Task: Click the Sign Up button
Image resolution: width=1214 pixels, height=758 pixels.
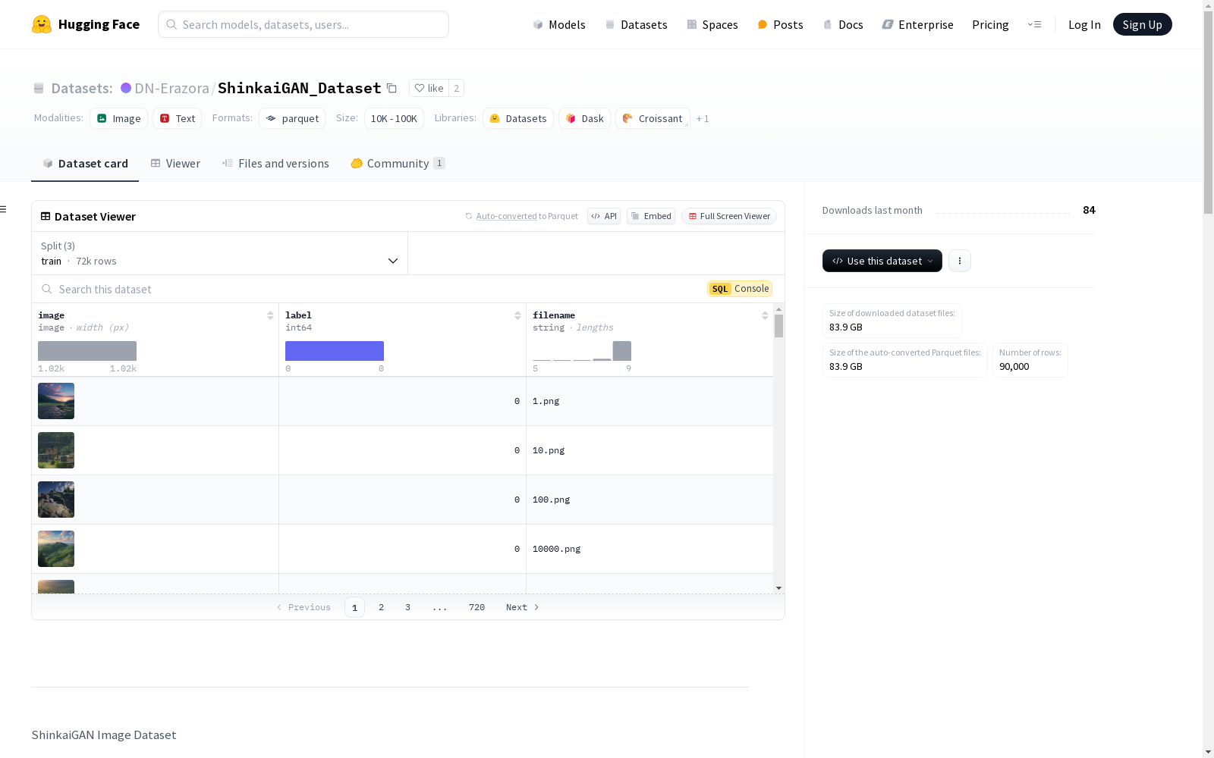Action: click(x=1142, y=24)
